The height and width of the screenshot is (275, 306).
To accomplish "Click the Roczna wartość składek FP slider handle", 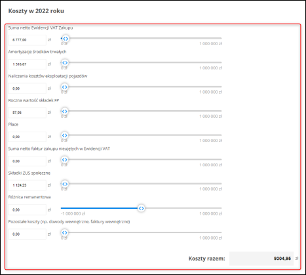I will coord(65,111).
